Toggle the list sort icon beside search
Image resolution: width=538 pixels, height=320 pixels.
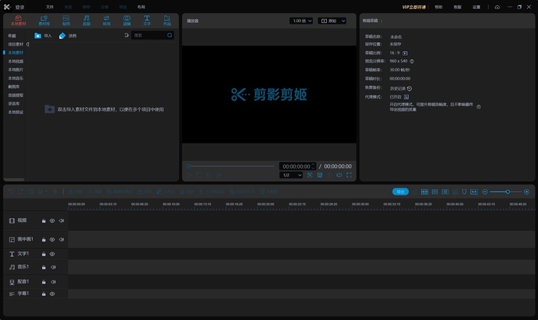pyautogui.click(x=126, y=36)
